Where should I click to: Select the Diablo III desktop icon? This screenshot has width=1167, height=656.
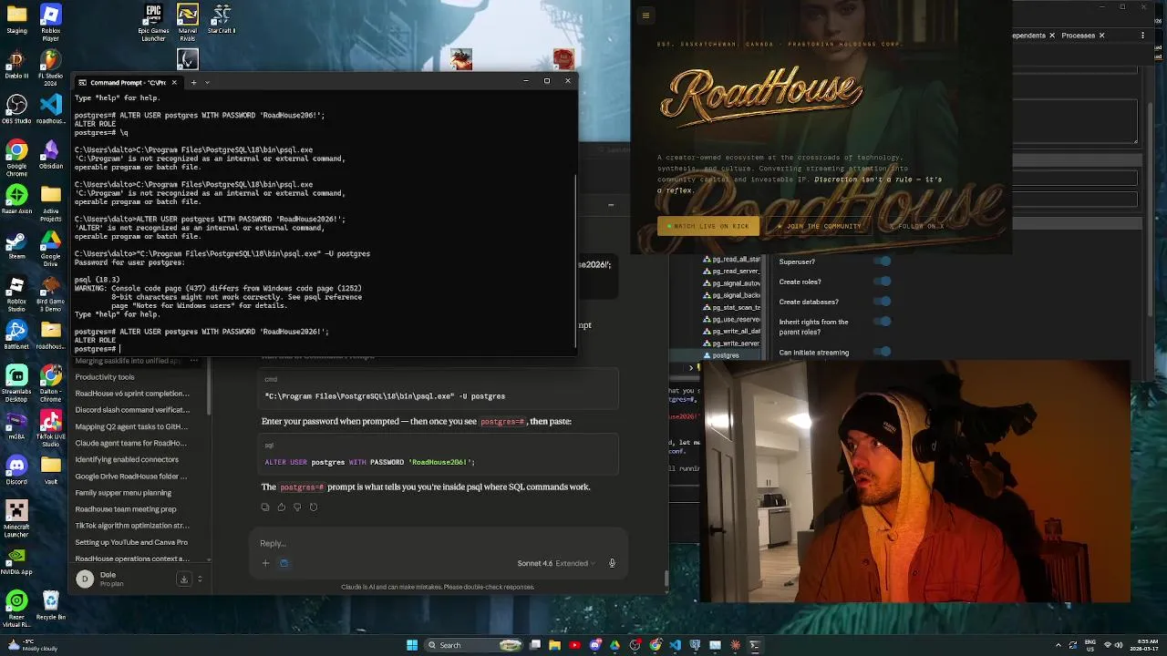coord(16,65)
